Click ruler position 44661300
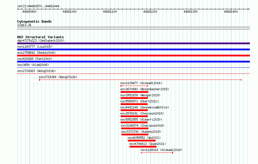Screen dimensions: 258x164 click(x=190, y=12)
